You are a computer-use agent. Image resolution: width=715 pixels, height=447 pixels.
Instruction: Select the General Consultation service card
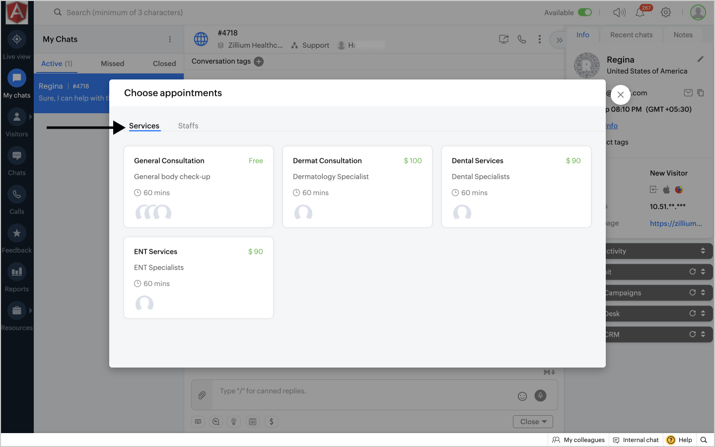(x=198, y=186)
